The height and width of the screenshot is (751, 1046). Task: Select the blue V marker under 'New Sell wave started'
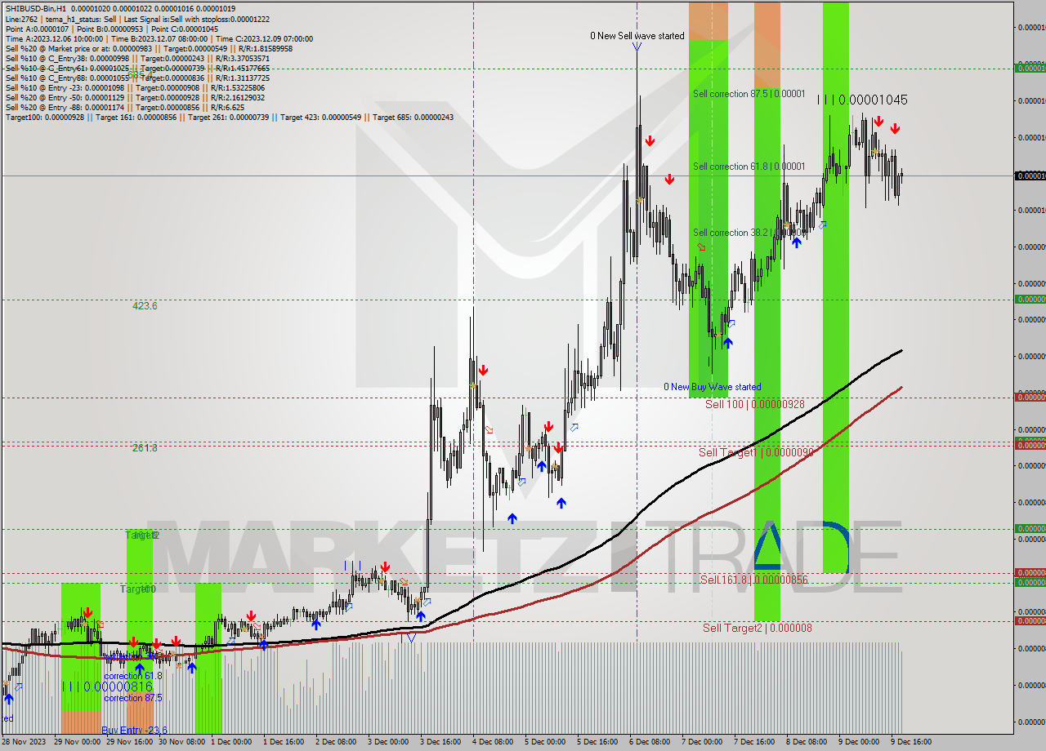point(637,47)
